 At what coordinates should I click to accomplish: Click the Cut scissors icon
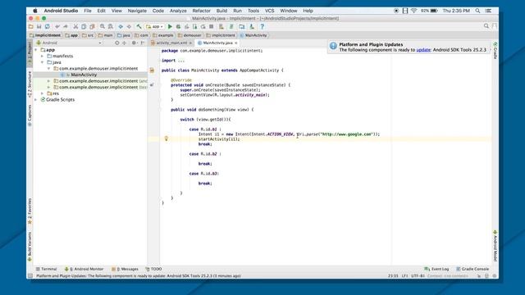[75, 26]
